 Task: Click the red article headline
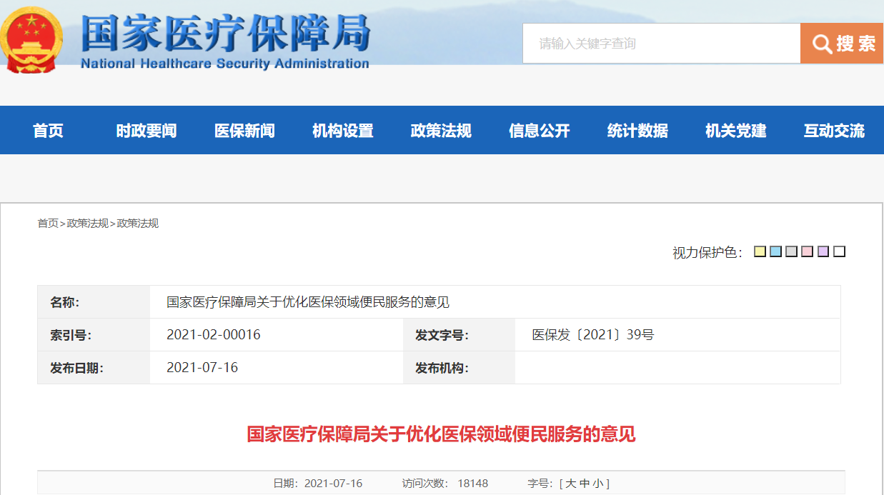(442, 434)
